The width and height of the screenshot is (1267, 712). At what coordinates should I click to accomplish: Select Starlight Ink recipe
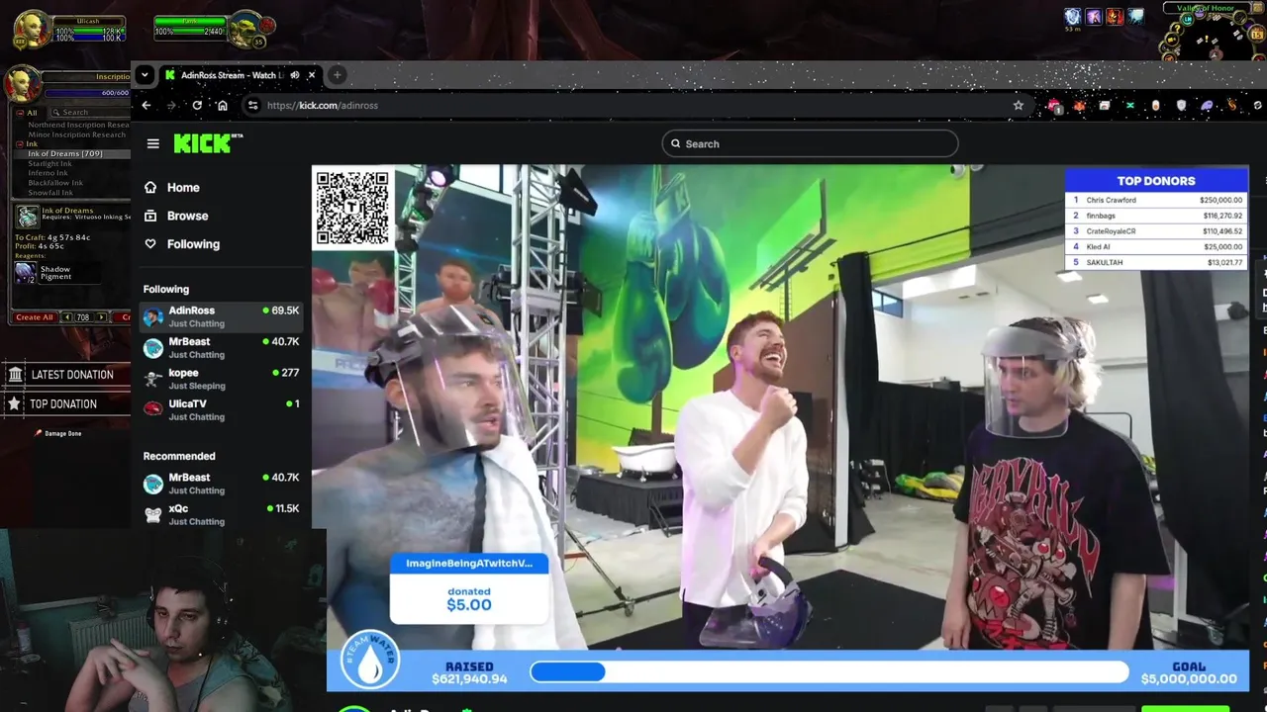49,163
